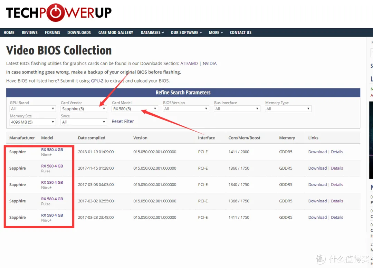
Task: Download the 2018-01-19 RX 580 Nitro+ BIOS
Action: (x=317, y=152)
